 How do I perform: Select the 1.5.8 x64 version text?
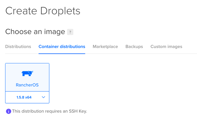tap(24, 97)
